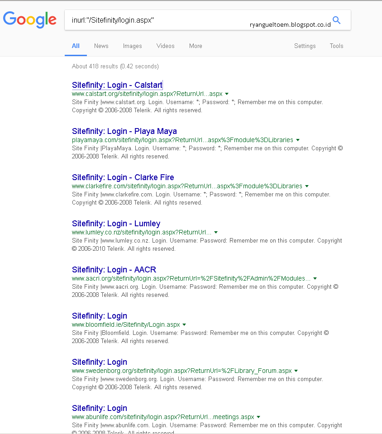Expand the dropdown arrow beside aacri.org URL
Screen dimensions: 382x434
[x=315, y=279]
